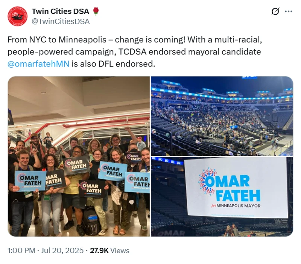
Task: Click the Twin Cities DSA profile avatar
Action: (17, 16)
